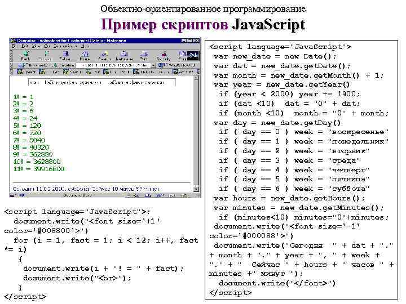The image size is (406, 304).
Task: Click the Netscape window title bar icon
Action: (12, 41)
